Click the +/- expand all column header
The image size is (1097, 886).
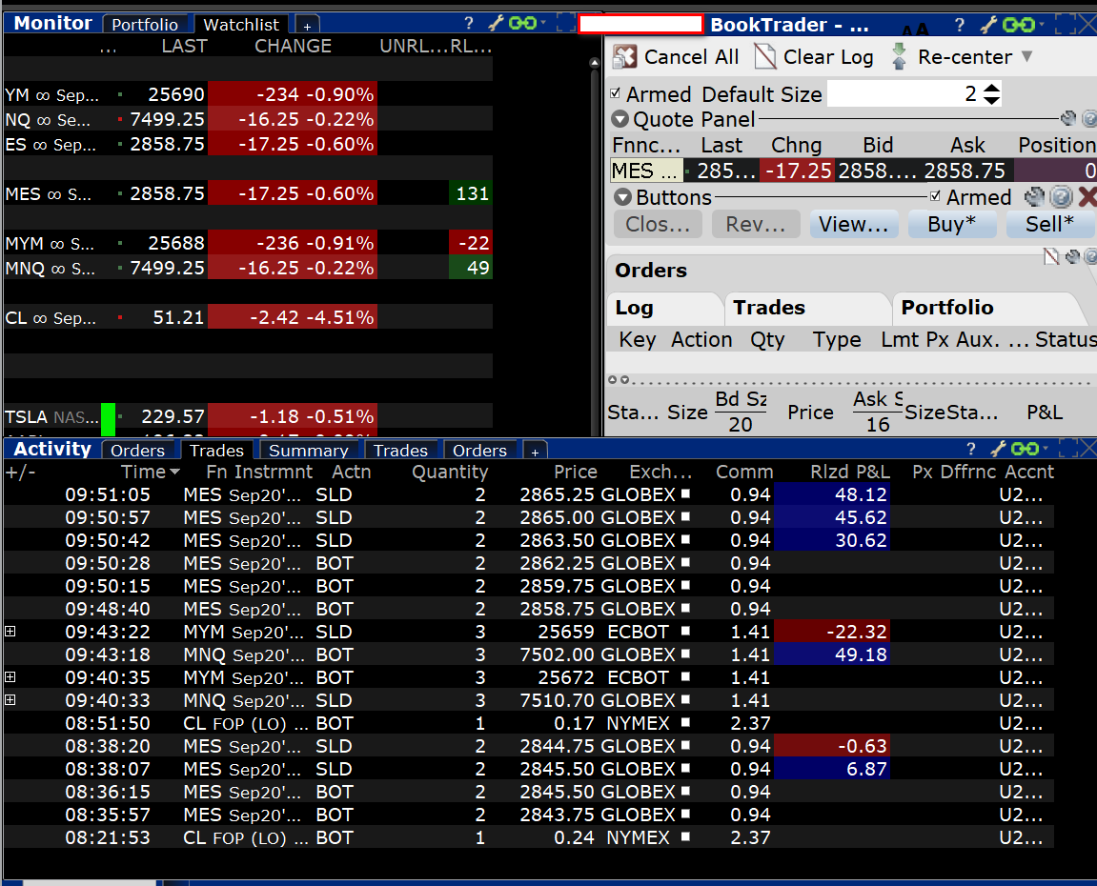(20, 472)
